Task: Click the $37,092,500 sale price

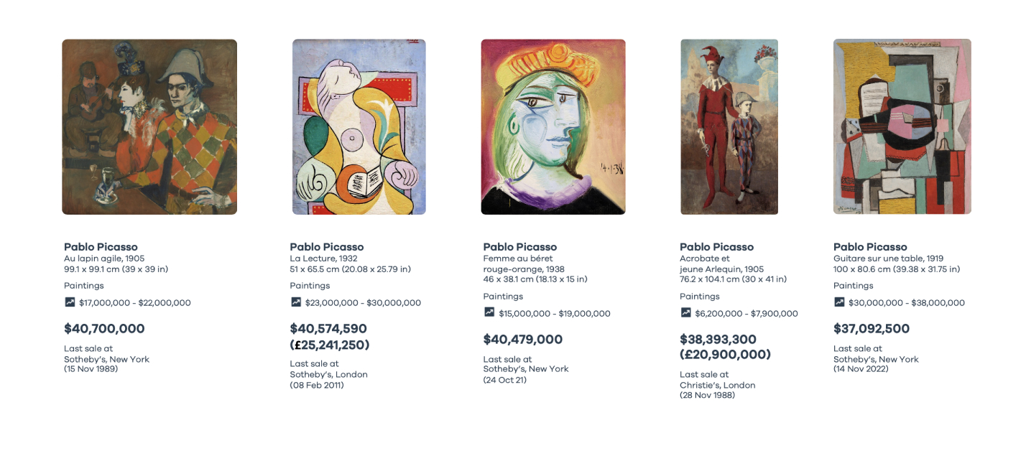Action: coord(872,329)
